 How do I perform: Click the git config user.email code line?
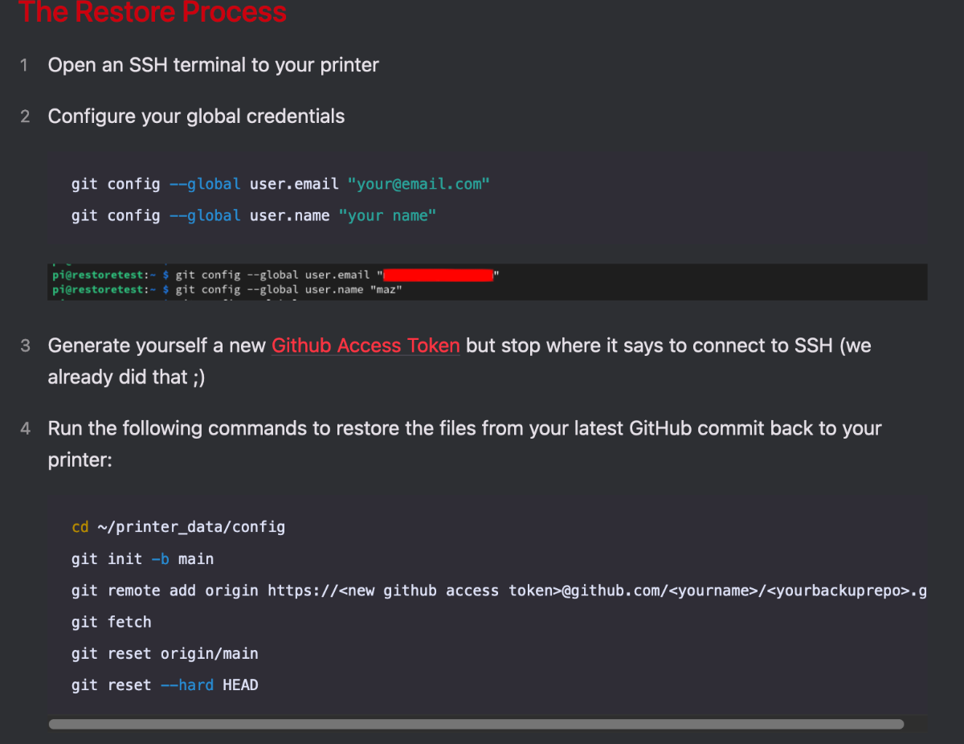tap(280, 184)
